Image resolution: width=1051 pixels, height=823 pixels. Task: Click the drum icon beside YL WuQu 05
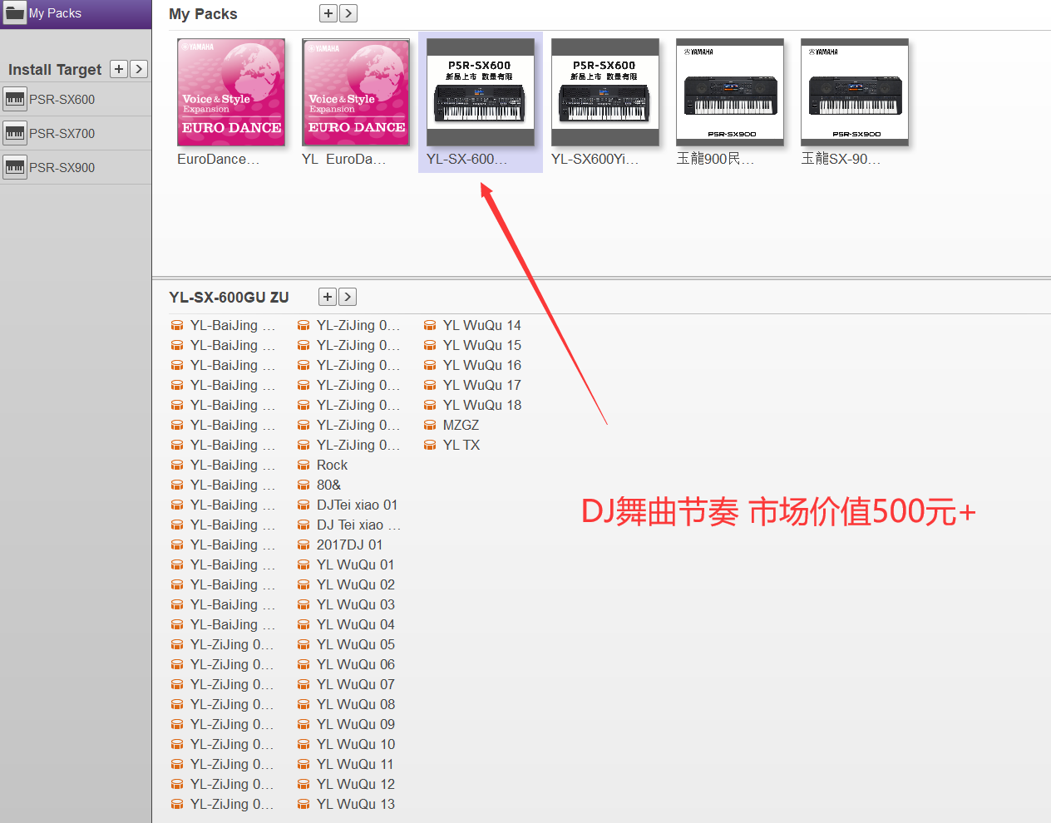click(303, 645)
